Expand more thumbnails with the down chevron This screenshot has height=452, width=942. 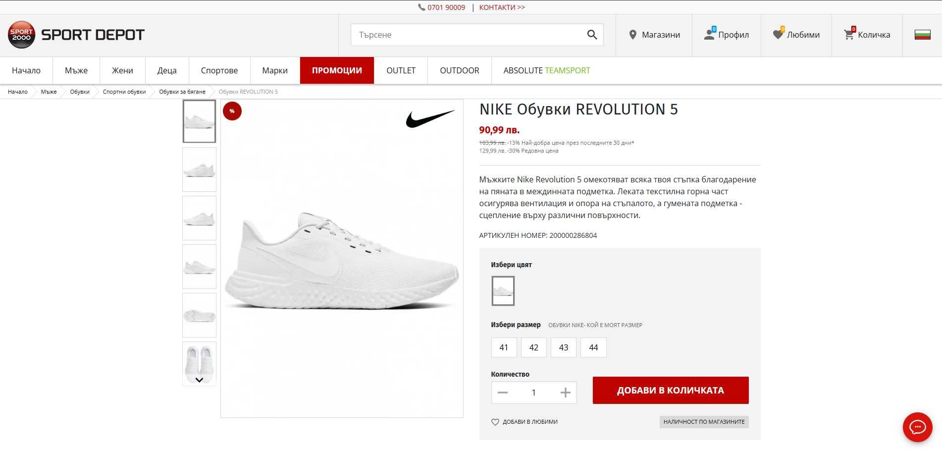pos(199,380)
